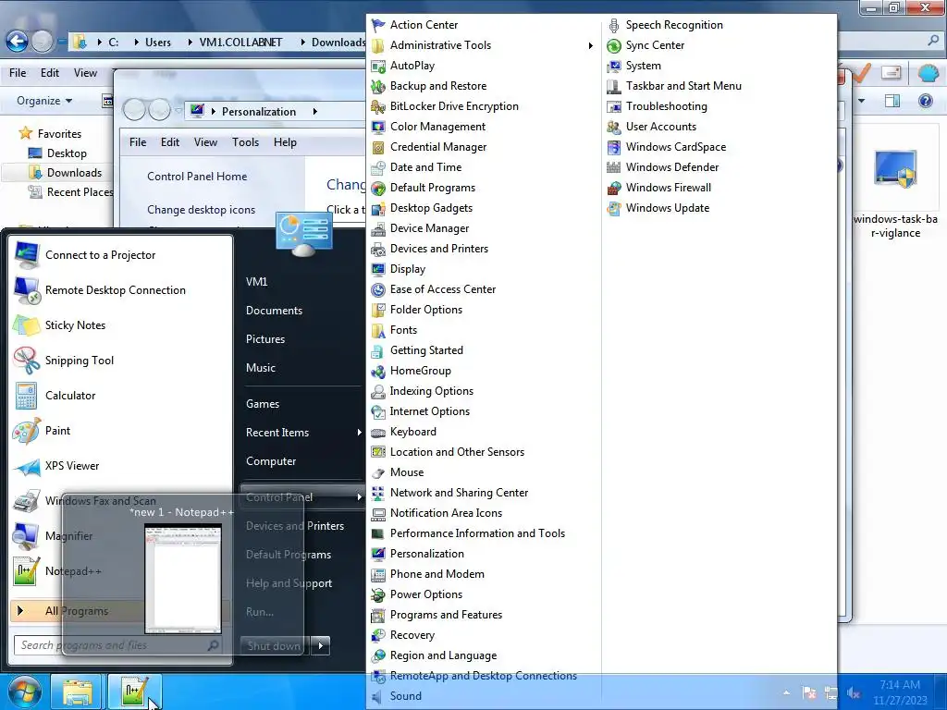Screen dimensions: 947x710
Task: Open Tools menu in Personalization window
Action: coord(245,142)
